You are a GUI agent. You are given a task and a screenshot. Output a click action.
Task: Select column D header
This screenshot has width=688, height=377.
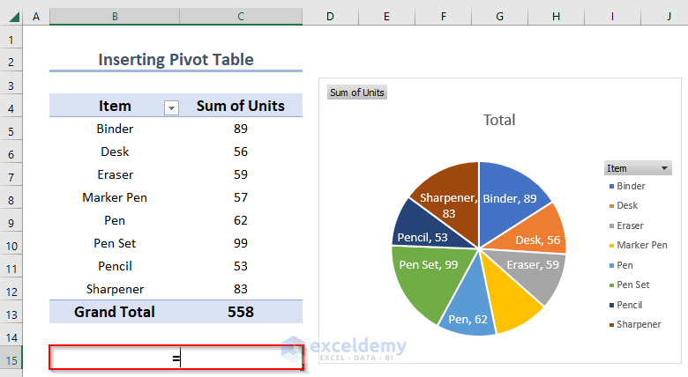pos(329,17)
